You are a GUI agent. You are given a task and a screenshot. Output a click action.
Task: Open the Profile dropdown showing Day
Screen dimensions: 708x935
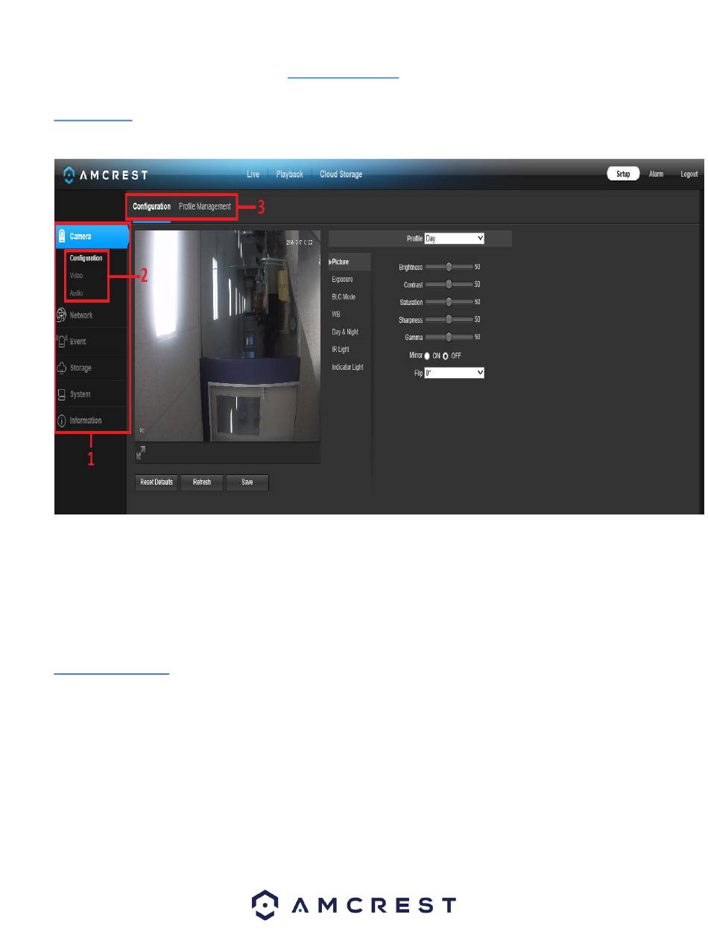(x=455, y=239)
